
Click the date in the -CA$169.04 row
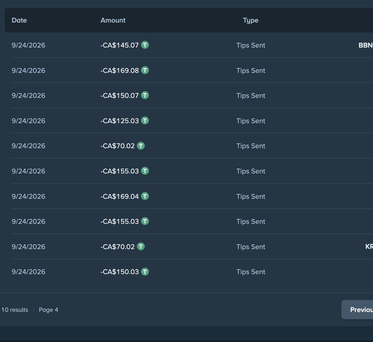pos(28,196)
